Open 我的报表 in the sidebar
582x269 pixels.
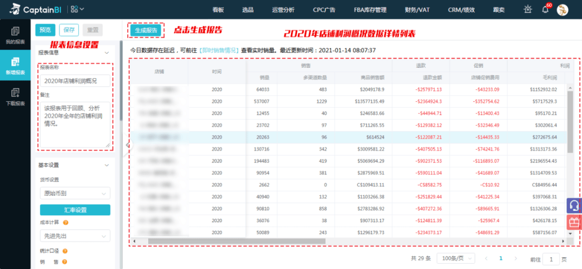pyautogui.click(x=15, y=36)
